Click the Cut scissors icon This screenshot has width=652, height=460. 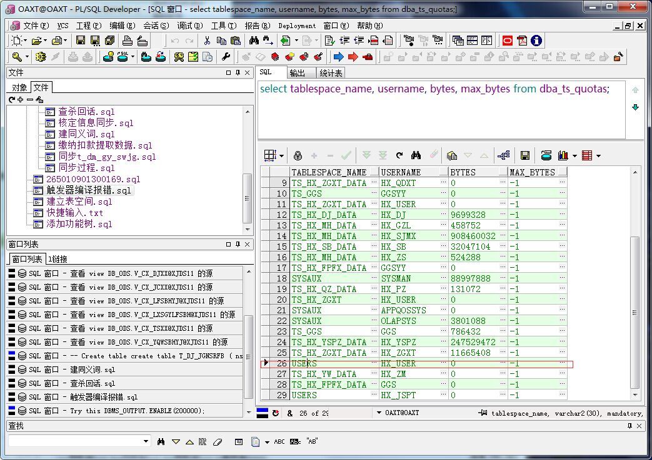click(x=207, y=41)
